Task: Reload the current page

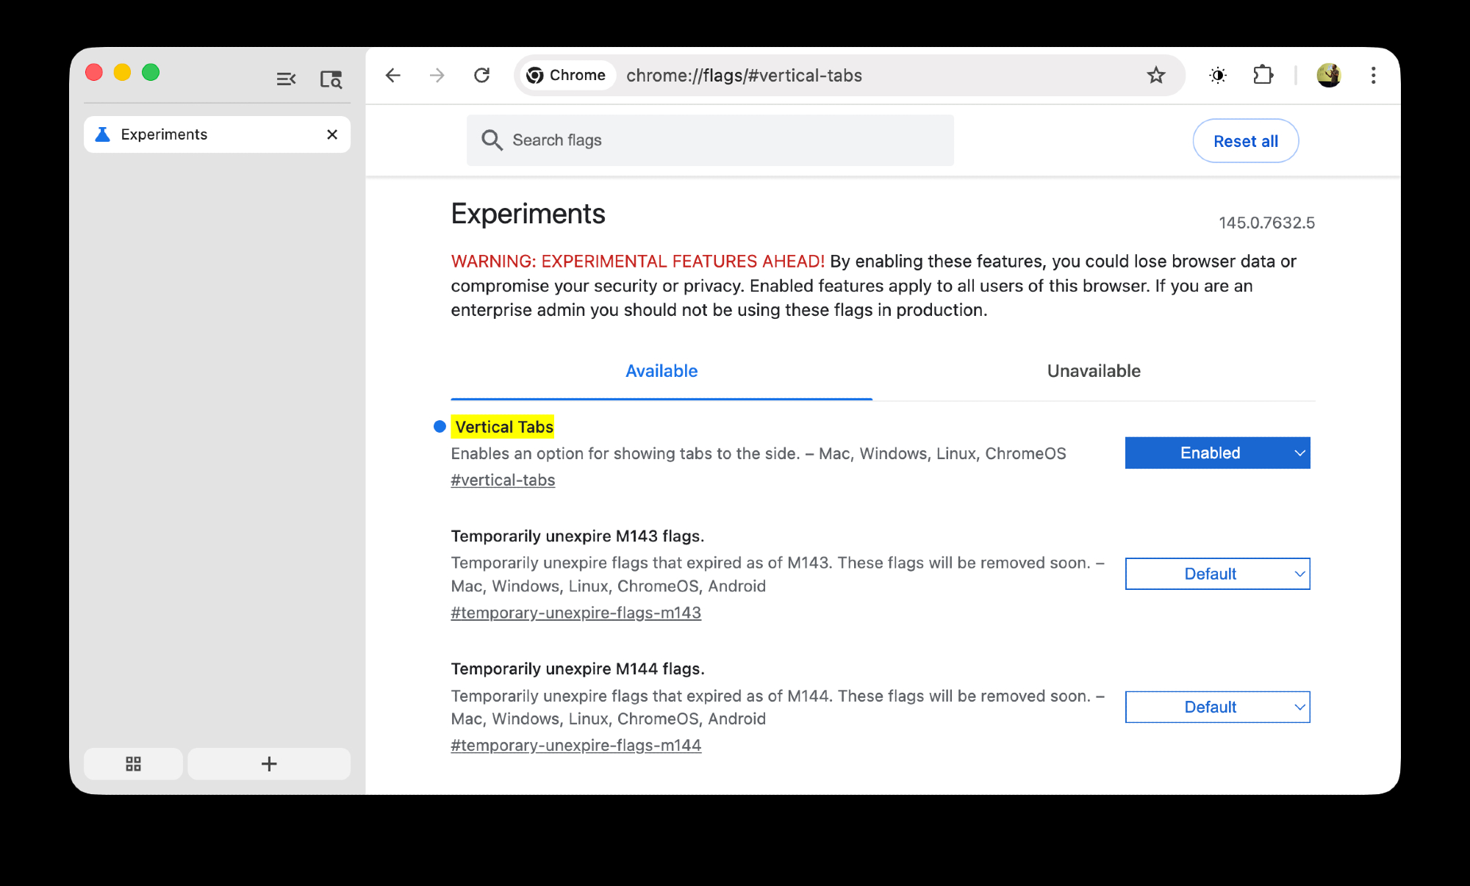Action: click(481, 75)
